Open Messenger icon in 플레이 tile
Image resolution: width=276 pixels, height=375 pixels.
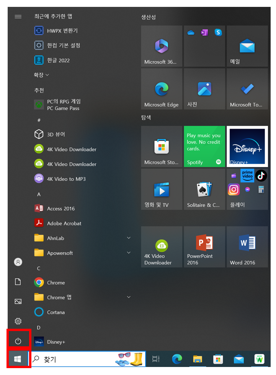point(247,190)
